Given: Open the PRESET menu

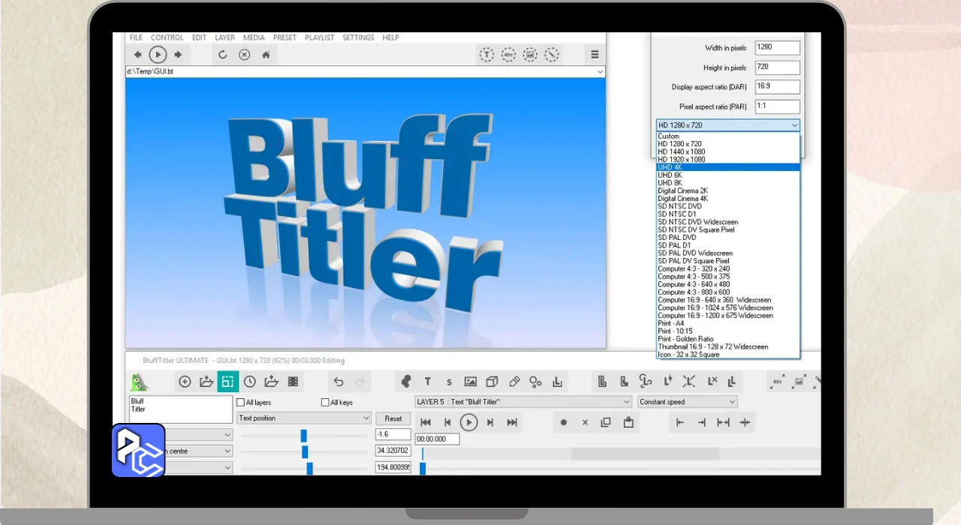Looking at the screenshot, I should [285, 37].
